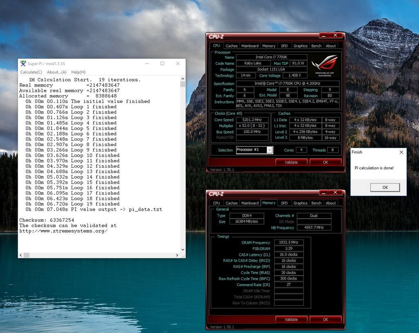Expand the Processor #1 selection dropdown
This screenshot has height=333, width=419.
[x=270, y=150]
